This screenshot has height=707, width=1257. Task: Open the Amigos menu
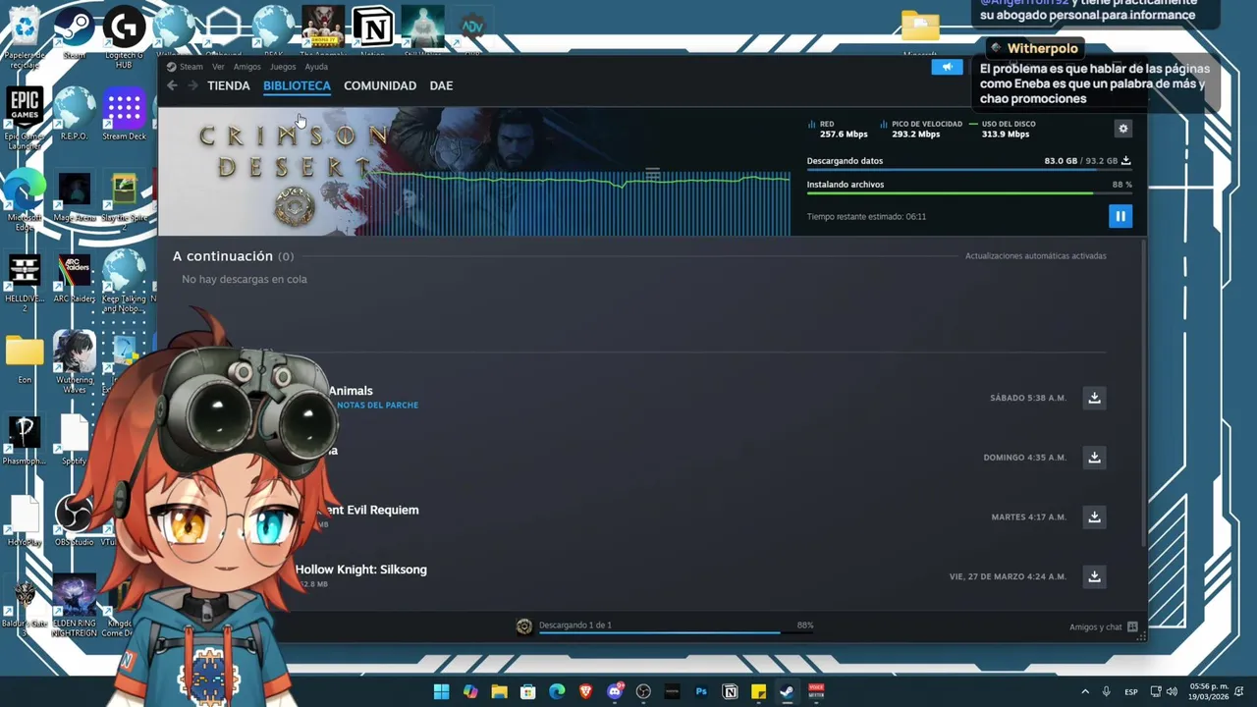coord(247,67)
